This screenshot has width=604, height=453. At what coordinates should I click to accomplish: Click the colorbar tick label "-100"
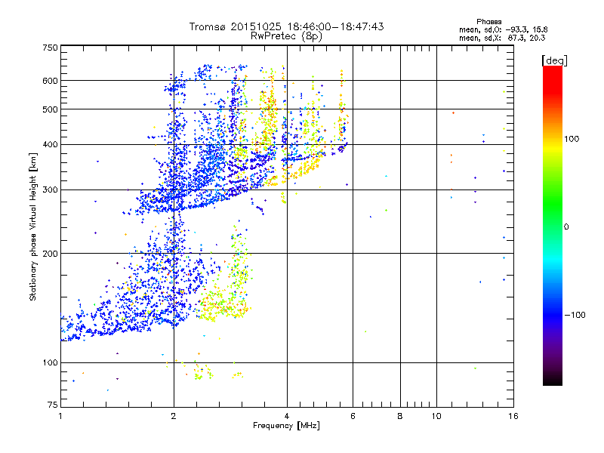pos(575,315)
